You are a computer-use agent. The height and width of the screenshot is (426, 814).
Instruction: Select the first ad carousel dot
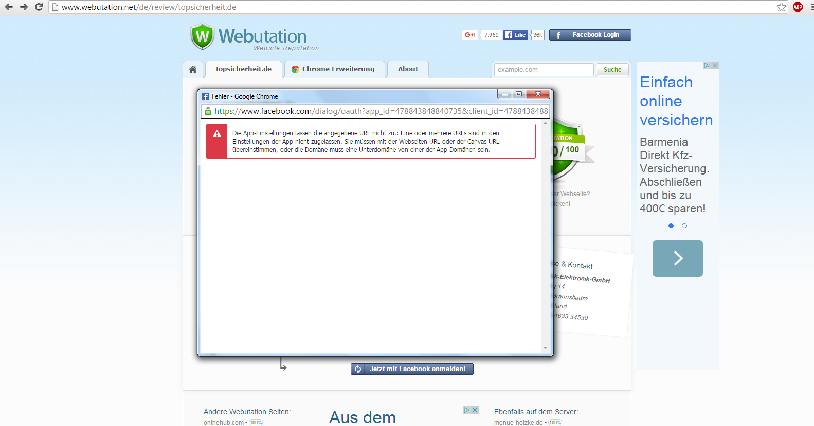(671, 226)
